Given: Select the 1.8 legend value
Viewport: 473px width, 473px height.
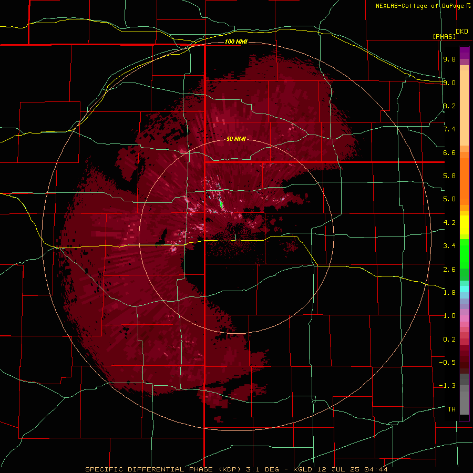Looking at the screenshot, I should point(449,293).
